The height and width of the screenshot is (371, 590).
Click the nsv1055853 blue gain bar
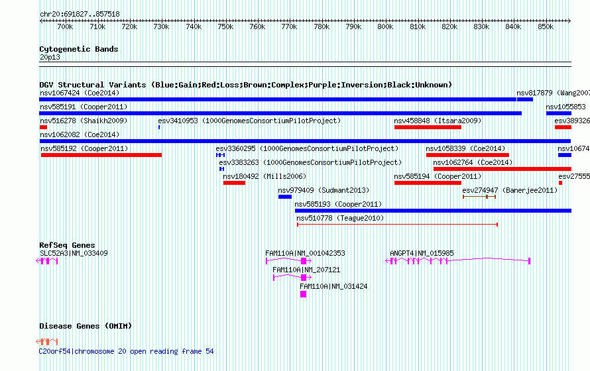pos(559,113)
